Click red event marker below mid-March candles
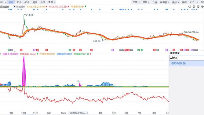 pyautogui.click(x=91, y=50)
